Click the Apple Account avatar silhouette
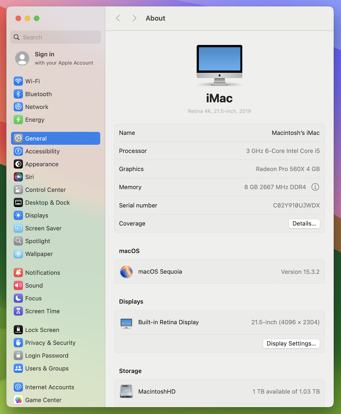This screenshot has height=414, width=341. [x=22, y=58]
